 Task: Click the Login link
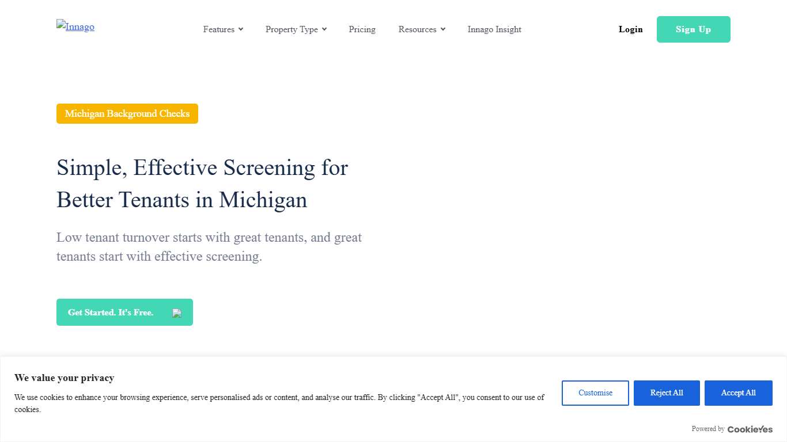coord(630,29)
